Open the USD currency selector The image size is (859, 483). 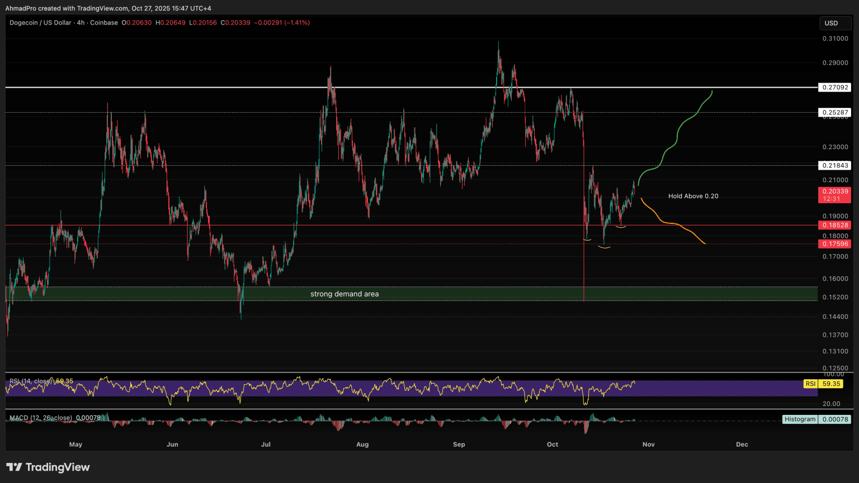click(831, 23)
